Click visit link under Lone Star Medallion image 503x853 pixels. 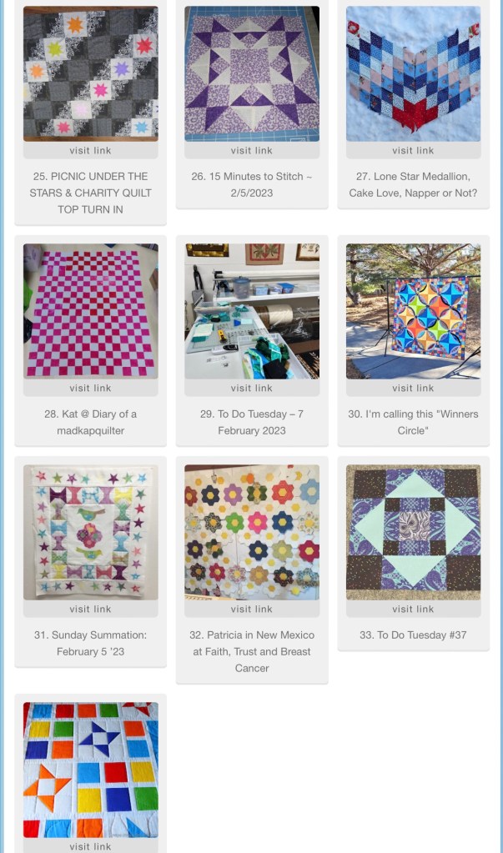[413, 150]
